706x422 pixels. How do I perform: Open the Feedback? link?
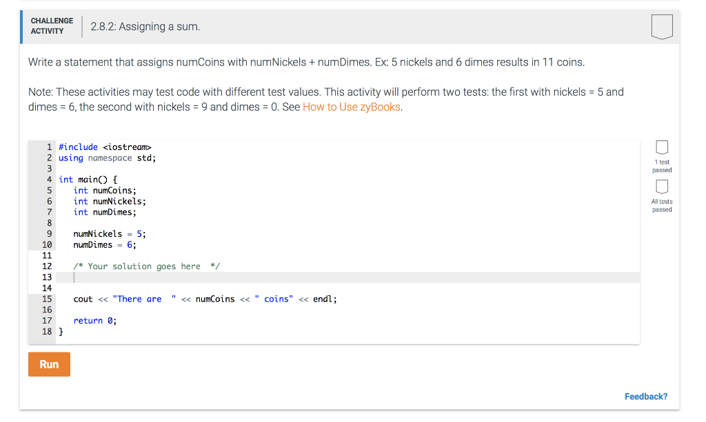click(x=645, y=396)
